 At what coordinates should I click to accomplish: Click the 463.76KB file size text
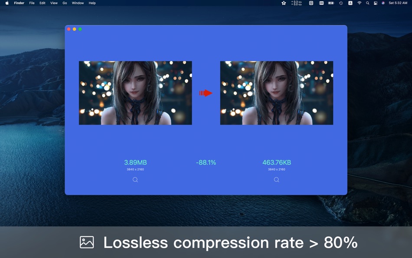point(277,162)
